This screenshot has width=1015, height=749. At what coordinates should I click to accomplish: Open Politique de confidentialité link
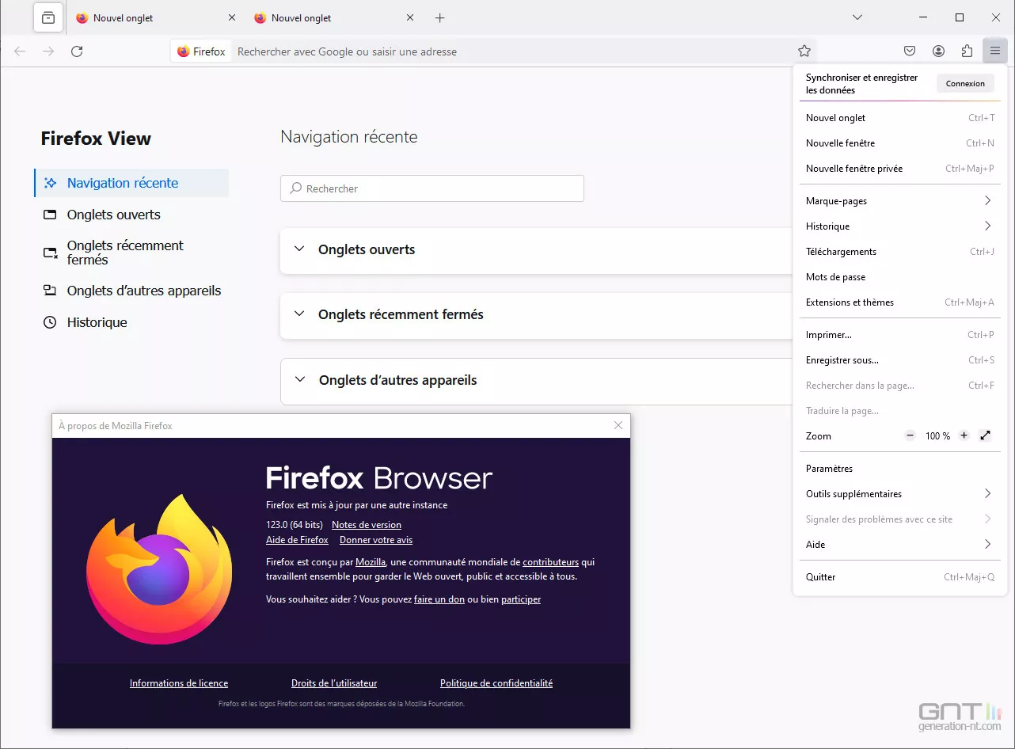496,683
